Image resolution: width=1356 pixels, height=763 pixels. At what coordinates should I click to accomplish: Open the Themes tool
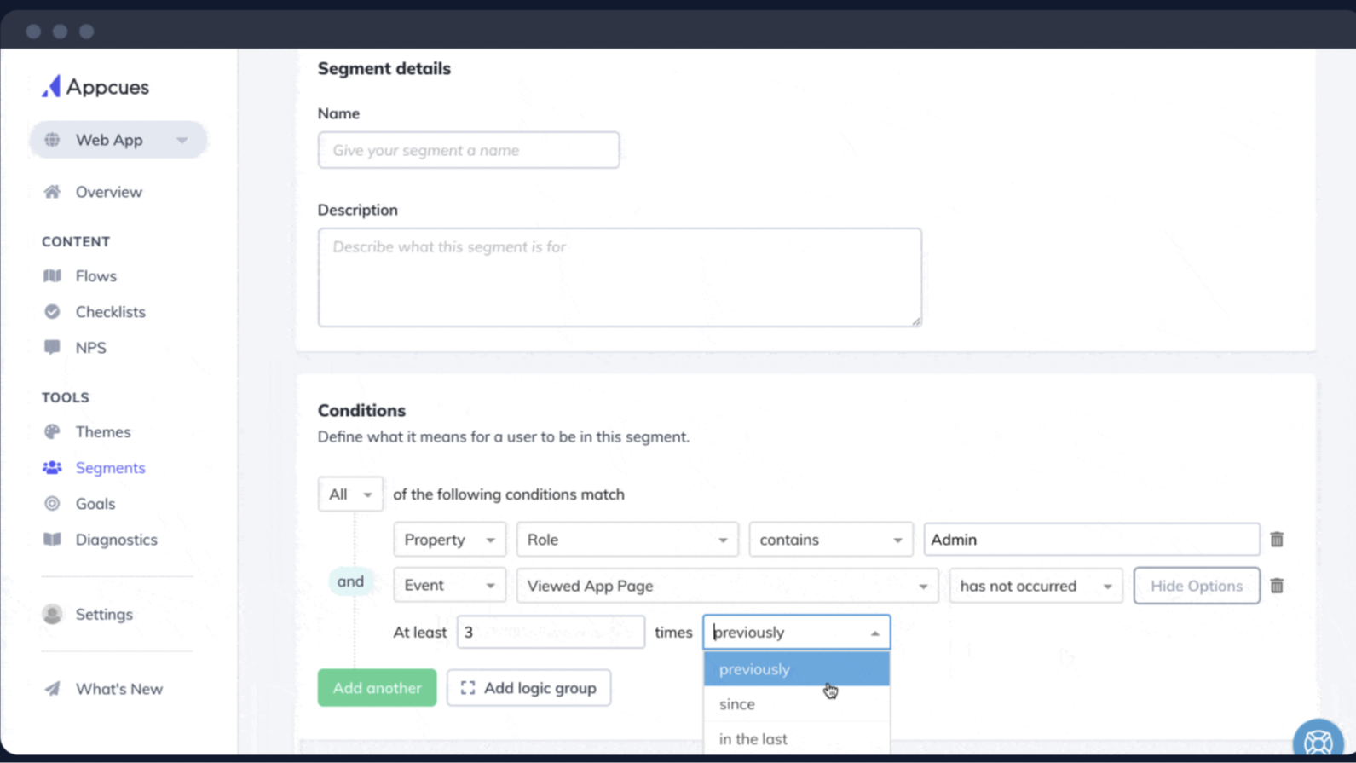click(102, 432)
